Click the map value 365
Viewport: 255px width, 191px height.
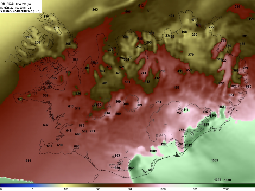click(x=68, y=44)
